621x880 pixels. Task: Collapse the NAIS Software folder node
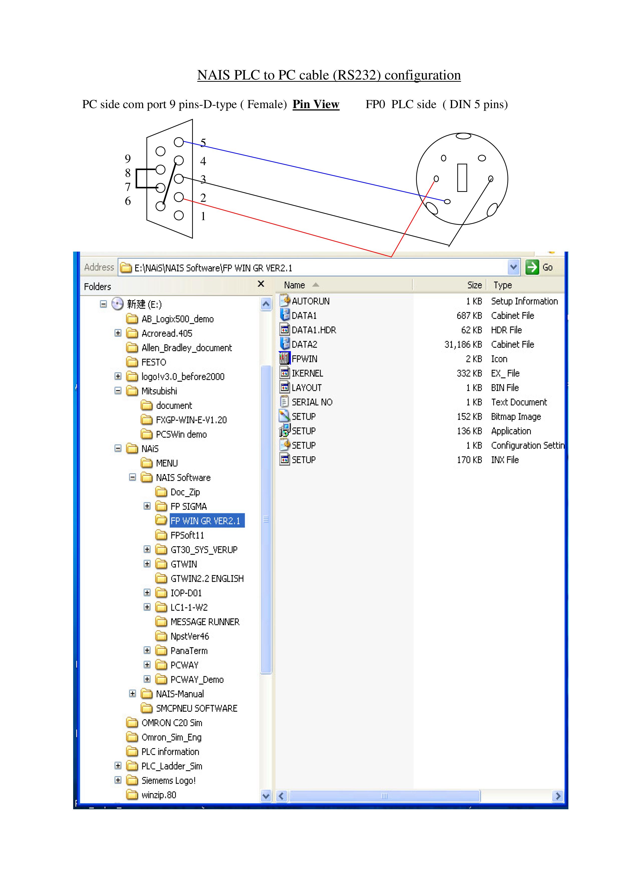[x=132, y=477]
